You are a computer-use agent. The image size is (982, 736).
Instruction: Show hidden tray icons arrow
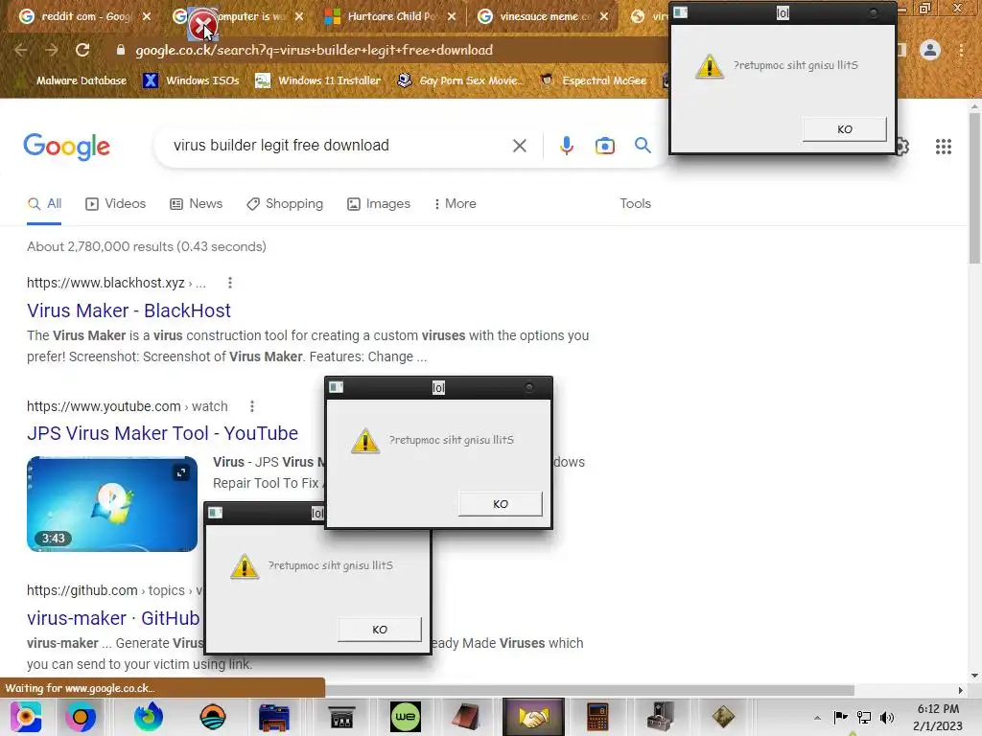coord(817,717)
